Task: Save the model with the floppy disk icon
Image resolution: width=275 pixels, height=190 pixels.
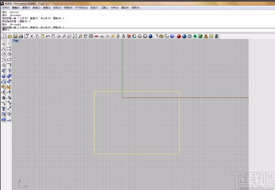Action: pyautogui.click(x=15, y=36)
